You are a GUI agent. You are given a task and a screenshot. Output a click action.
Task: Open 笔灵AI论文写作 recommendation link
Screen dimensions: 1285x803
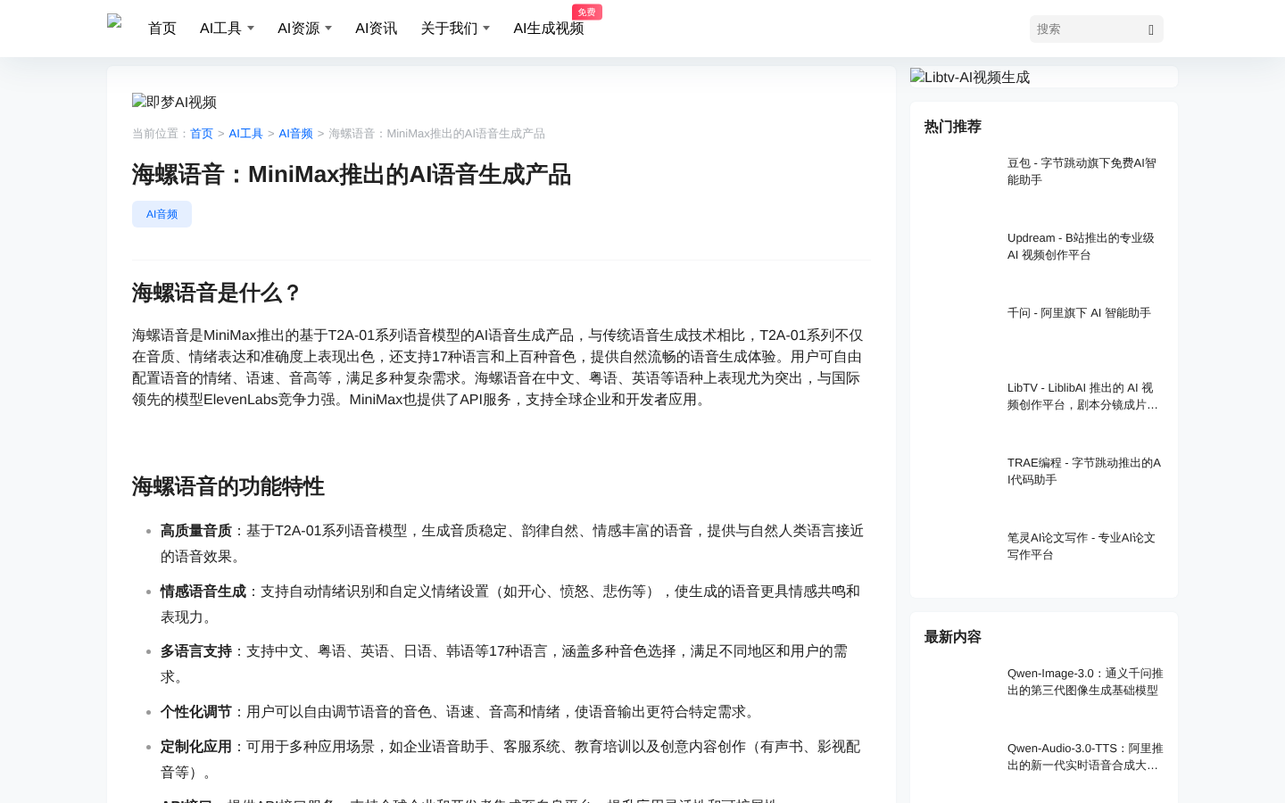(x=1084, y=546)
